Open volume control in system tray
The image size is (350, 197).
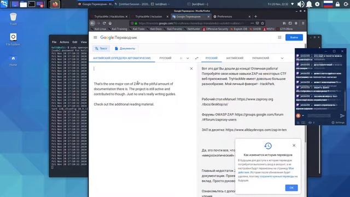pyautogui.click(x=301, y=4)
